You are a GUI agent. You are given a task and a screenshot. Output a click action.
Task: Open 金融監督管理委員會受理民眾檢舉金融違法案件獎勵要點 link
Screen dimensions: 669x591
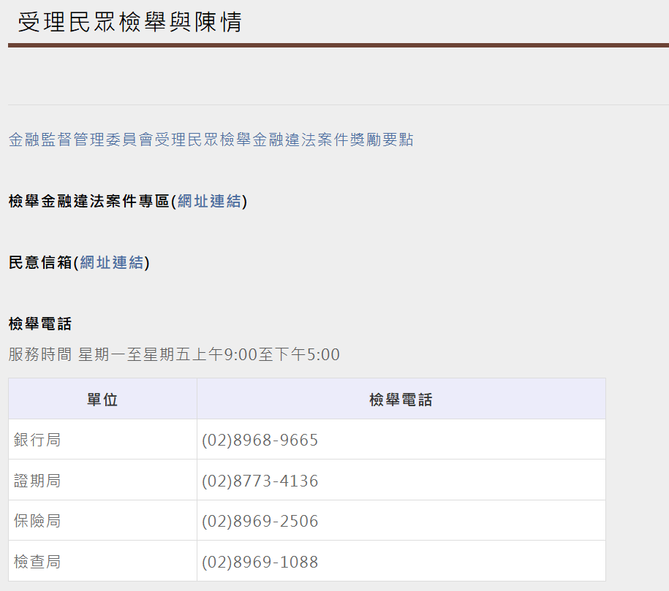click(x=211, y=140)
